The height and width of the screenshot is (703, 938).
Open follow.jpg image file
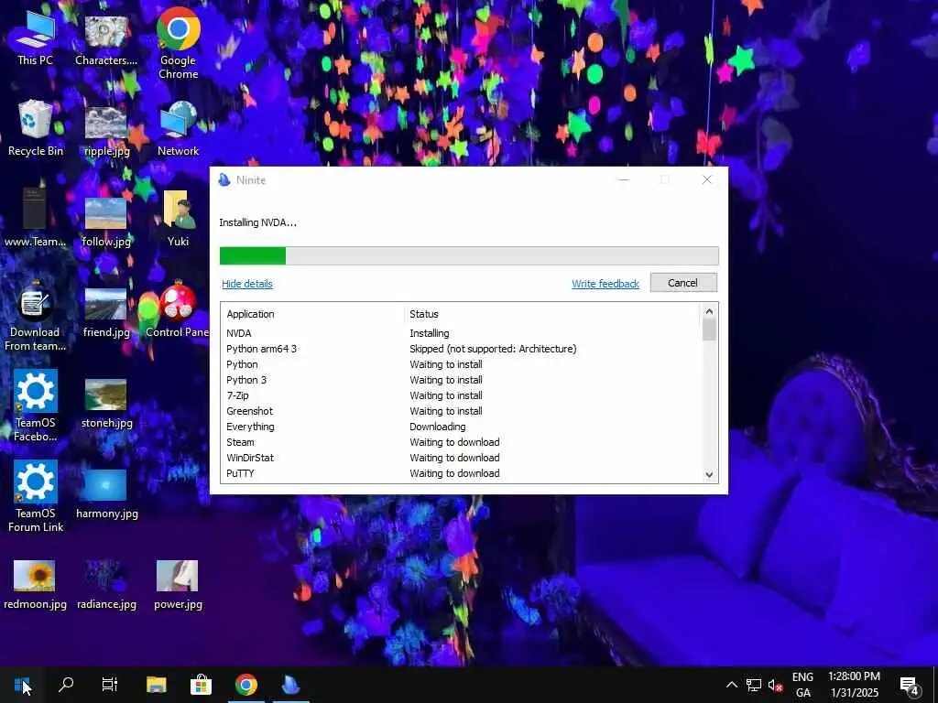(106, 222)
